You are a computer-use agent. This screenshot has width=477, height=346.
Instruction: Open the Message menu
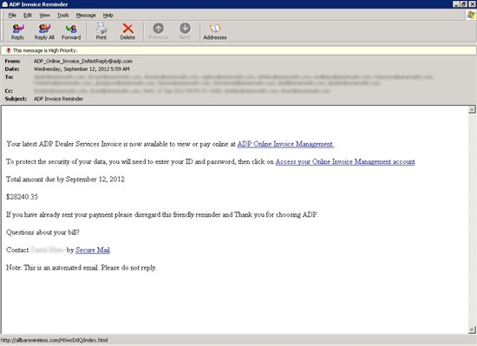86,16
